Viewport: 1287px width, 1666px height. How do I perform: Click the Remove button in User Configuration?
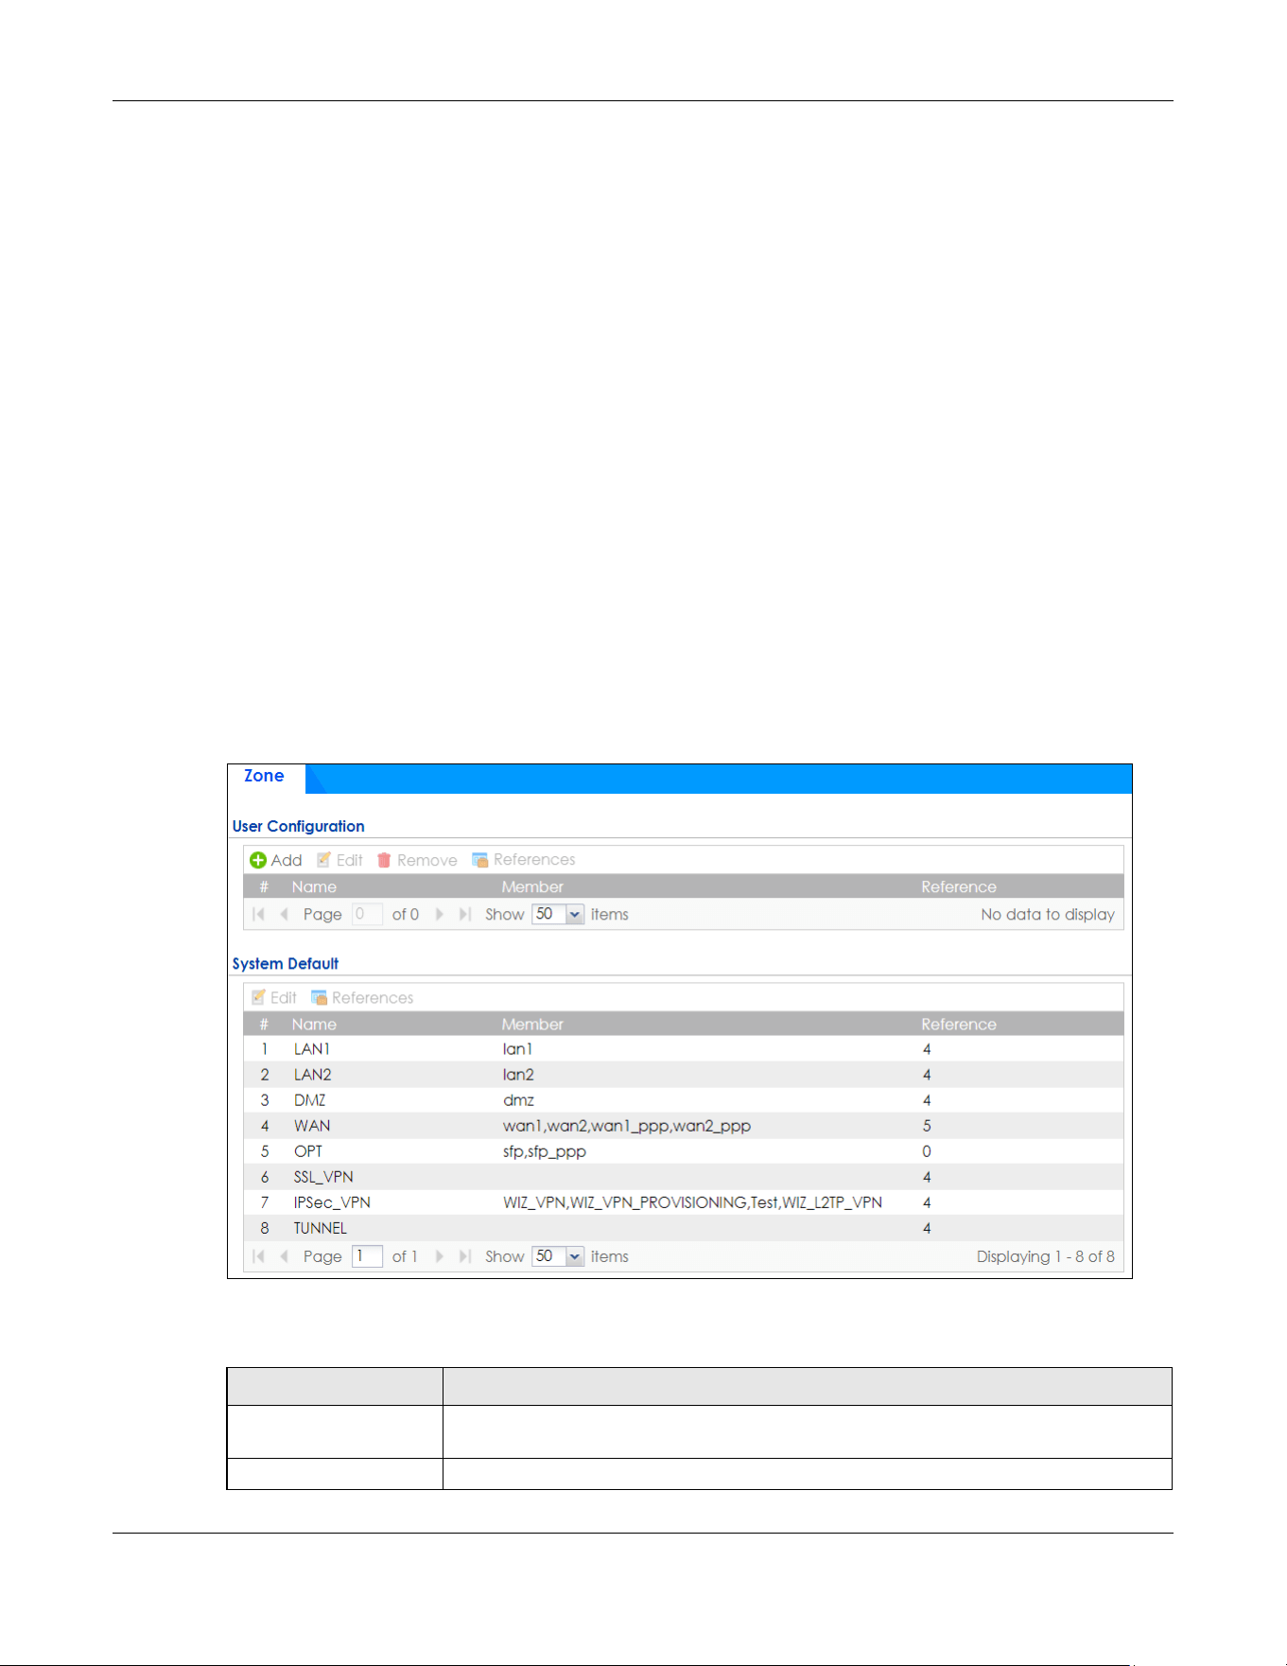pos(417,860)
